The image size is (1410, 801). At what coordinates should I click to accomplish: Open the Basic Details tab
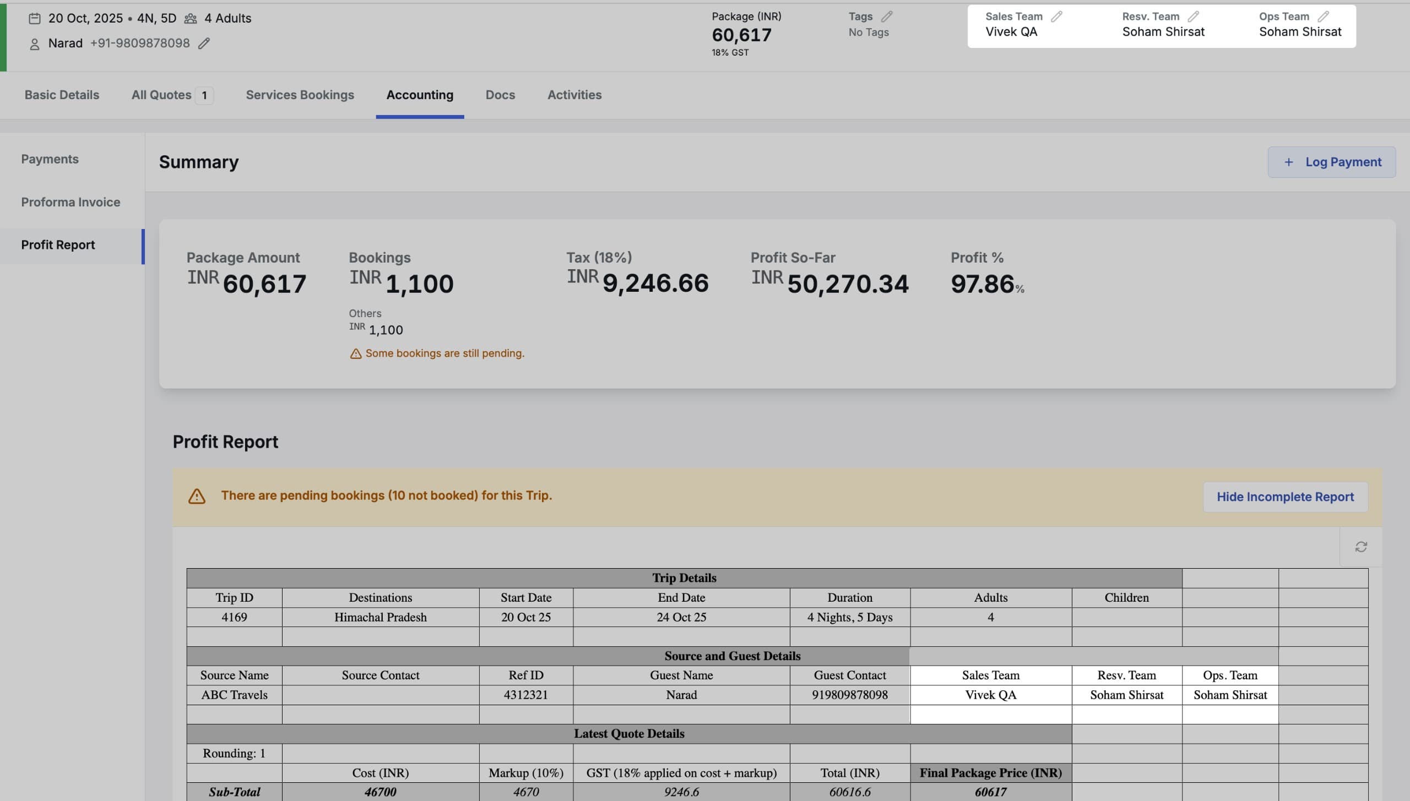61,95
